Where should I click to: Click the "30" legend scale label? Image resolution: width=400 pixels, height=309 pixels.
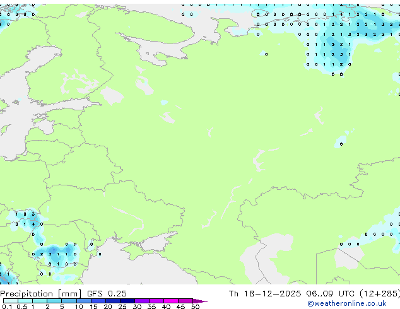click(137, 306)
